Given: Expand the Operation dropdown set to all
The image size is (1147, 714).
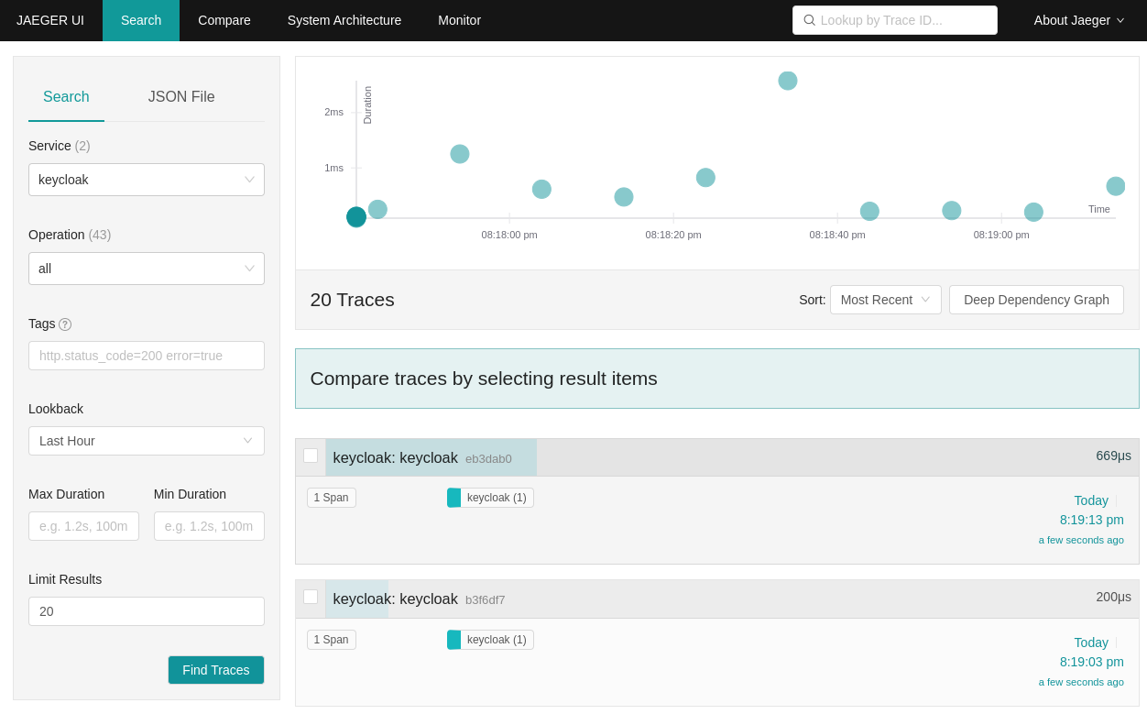Looking at the screenshot, I should pyautogui.click(x=147, y=269).
